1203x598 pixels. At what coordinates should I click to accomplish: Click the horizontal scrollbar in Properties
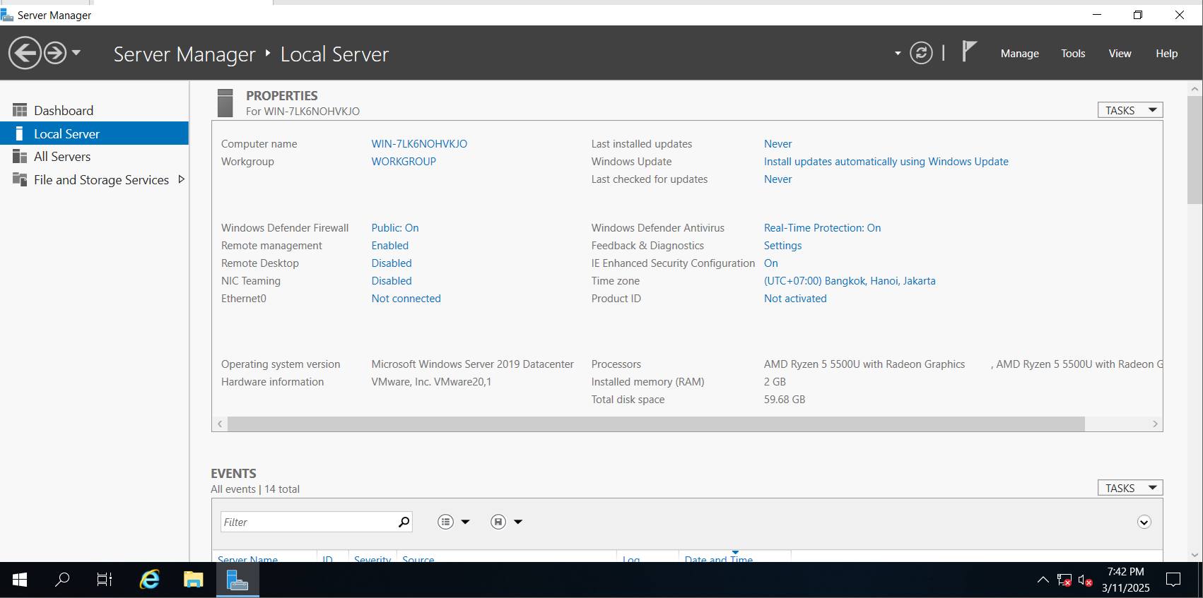(x=655, y=424)
